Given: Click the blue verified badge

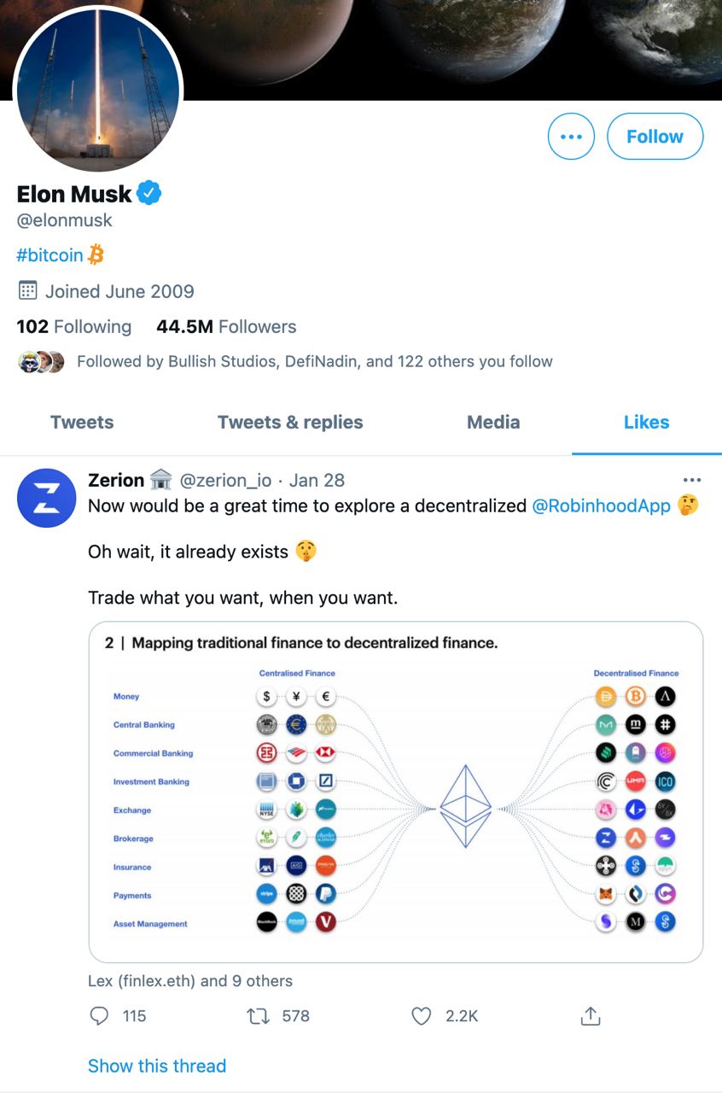Looking at the screenshot, I should coord(149,194).
